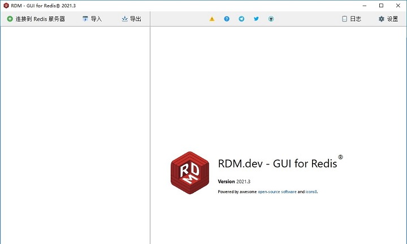Click the RDM.dev - GUI for Redis heading
The width and height of the screenshot is (407, 244).
click(280, 163)
